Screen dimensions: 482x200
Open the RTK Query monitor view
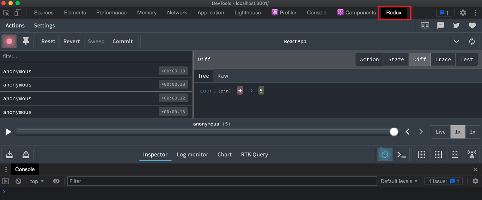[x=255, y=155]
